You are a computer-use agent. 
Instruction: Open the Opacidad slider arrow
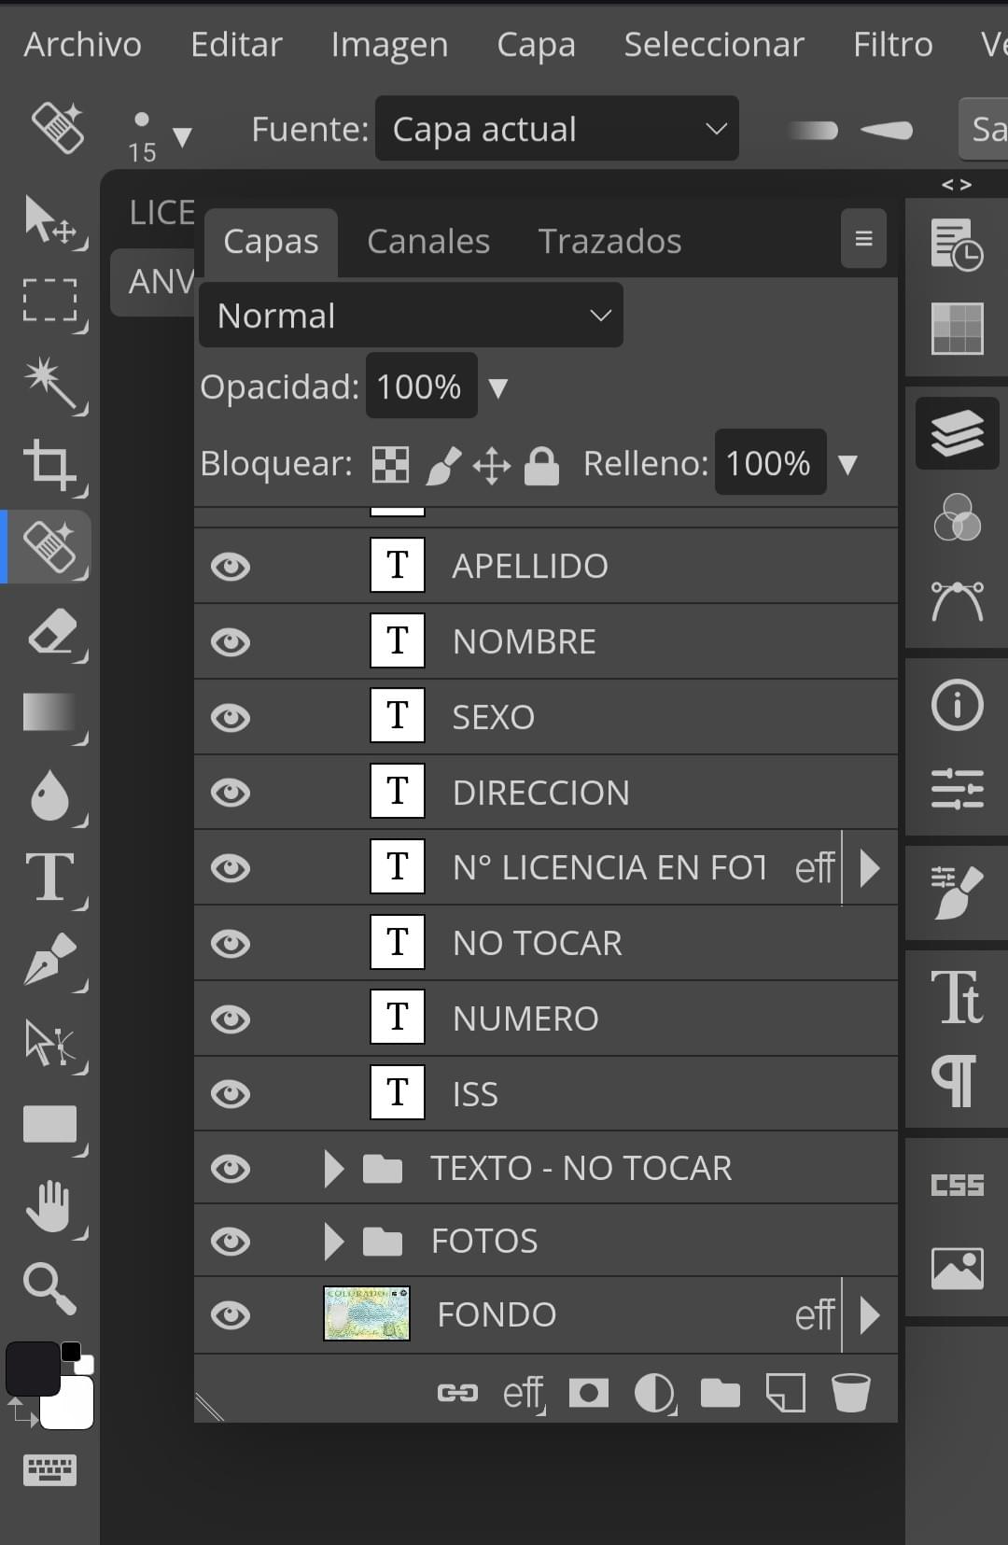tap(498, 388)
